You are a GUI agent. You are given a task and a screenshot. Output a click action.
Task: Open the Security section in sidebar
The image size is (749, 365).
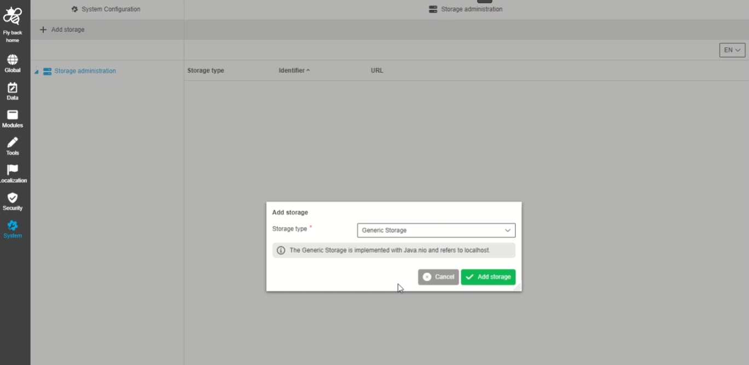pyautogui.click(x=13, y=201)
